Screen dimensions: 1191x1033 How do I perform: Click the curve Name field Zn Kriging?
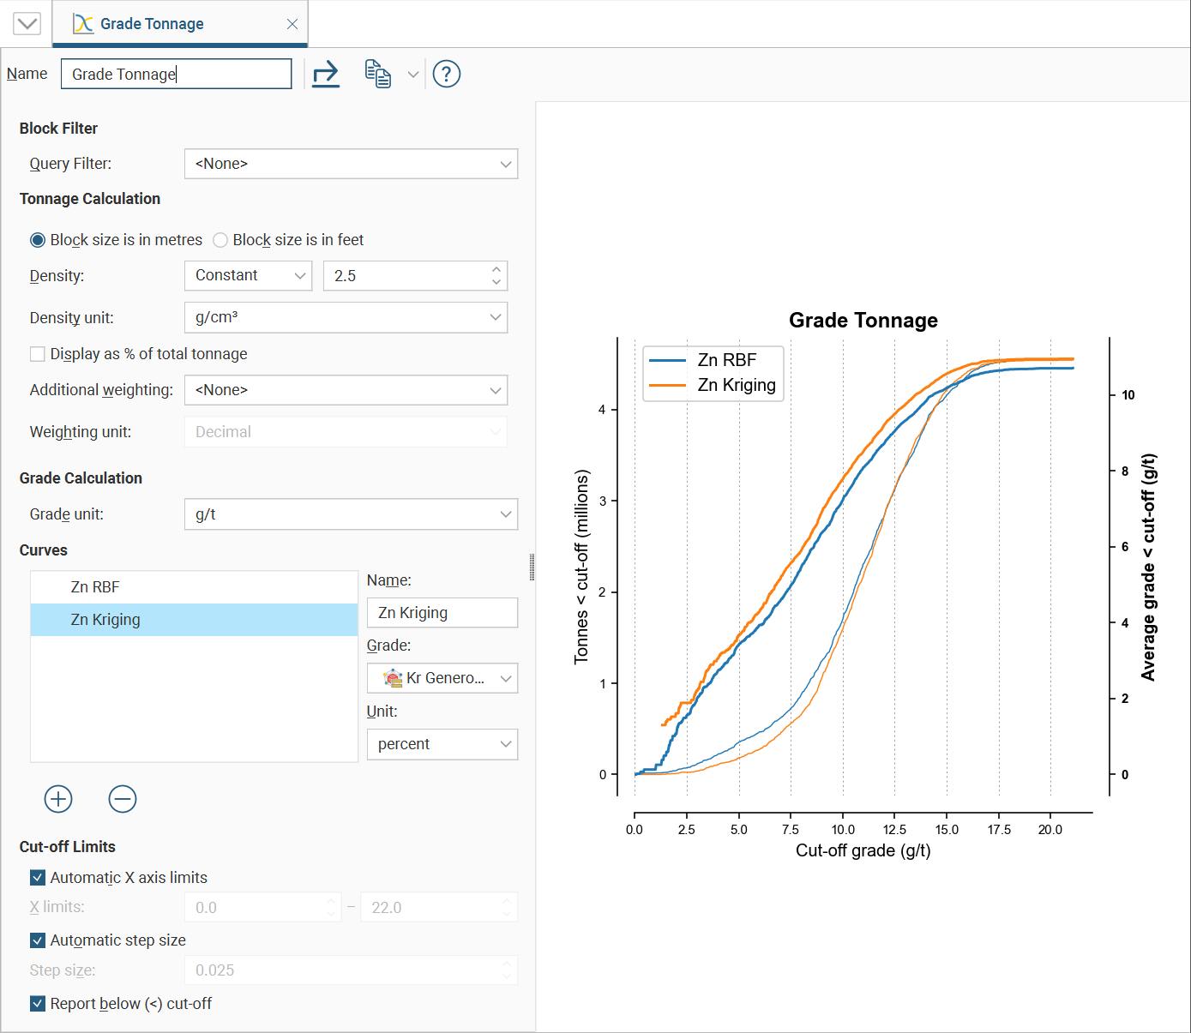442,613
